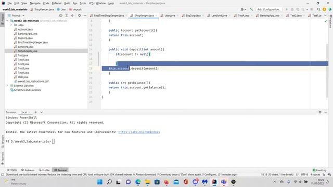Open taskbar Search icon
333x187 pixels.
pos(109,182)
